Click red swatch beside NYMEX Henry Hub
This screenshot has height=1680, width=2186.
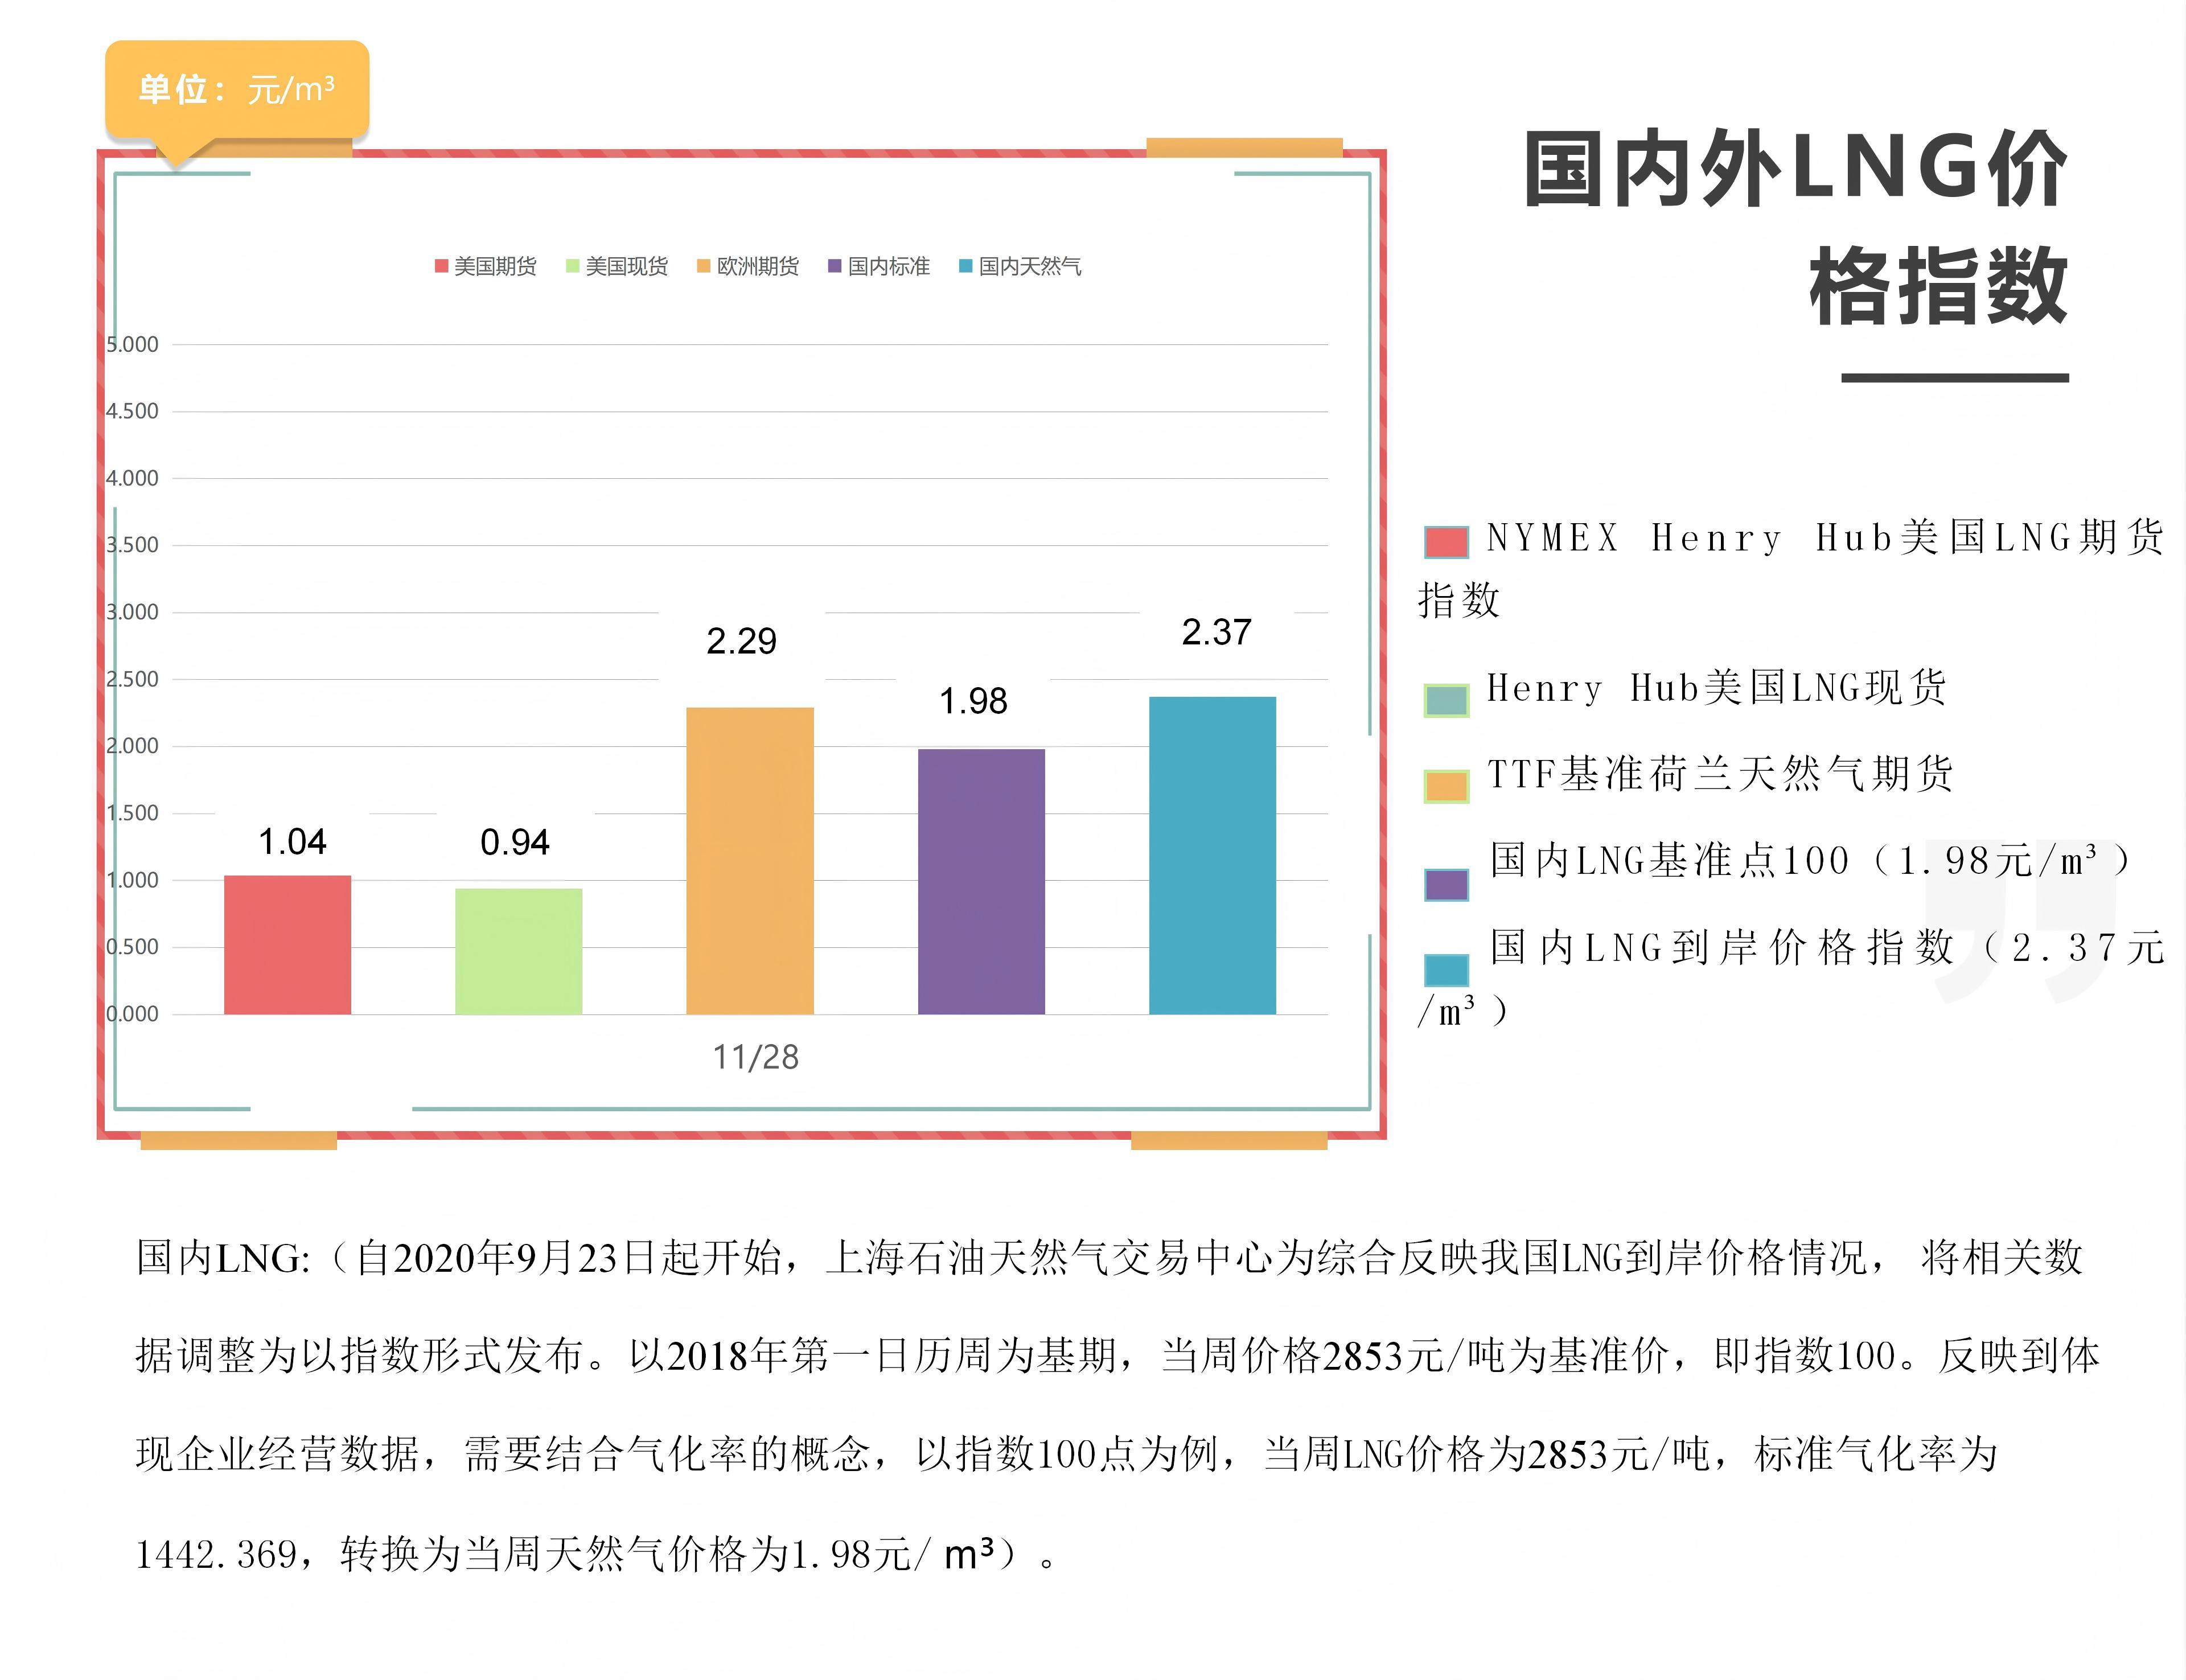(x=1446, y=542)
